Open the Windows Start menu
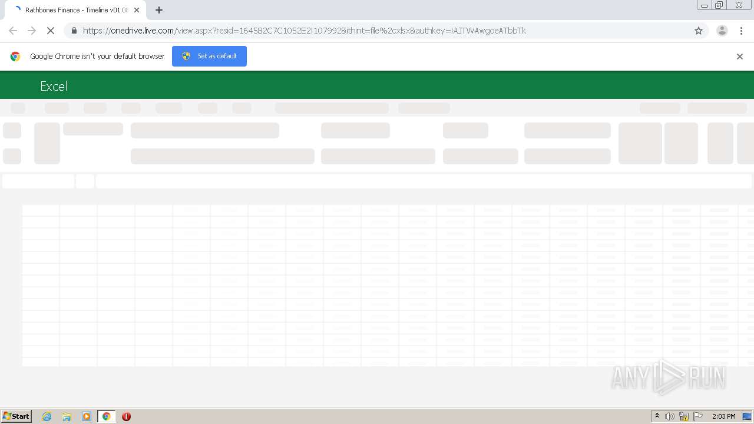Screen dimensions: 754x424 (16, 416)
